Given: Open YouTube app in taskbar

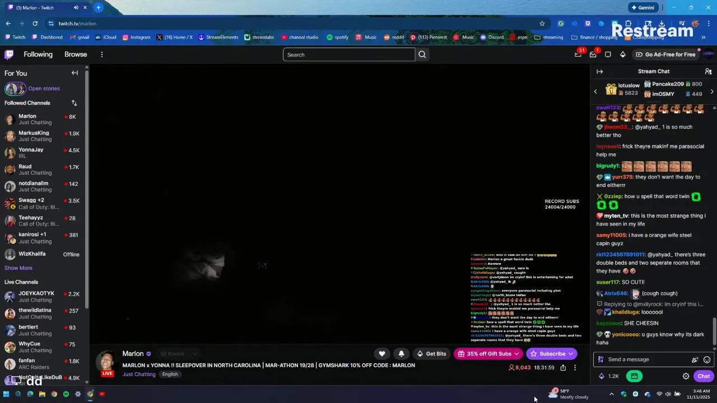Looking at the screenshot, I should pyautogui.click(x=101, y=394).
